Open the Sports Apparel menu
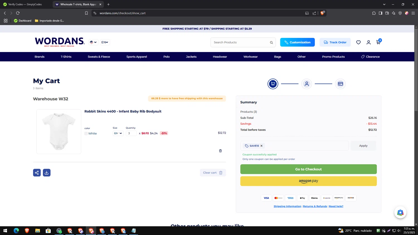418x235 pixels. [x=137, y=57]
